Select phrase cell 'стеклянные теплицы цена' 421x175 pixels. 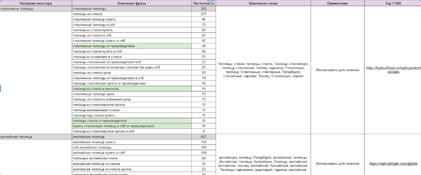[x=132, y=94]
